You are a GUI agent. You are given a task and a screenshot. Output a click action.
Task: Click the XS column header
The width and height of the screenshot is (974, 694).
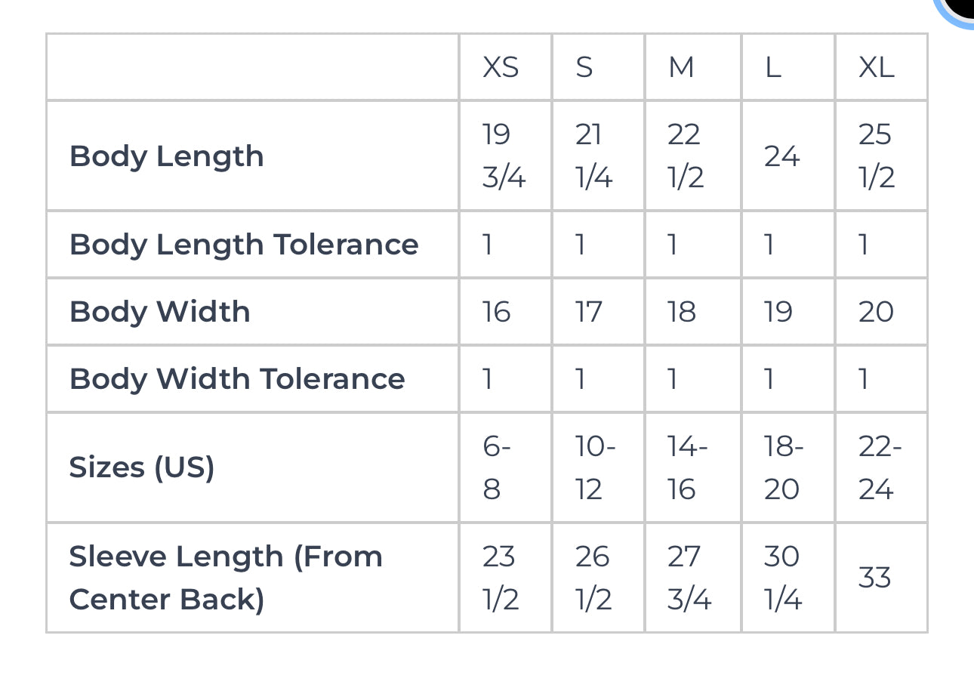pos(501,68)
